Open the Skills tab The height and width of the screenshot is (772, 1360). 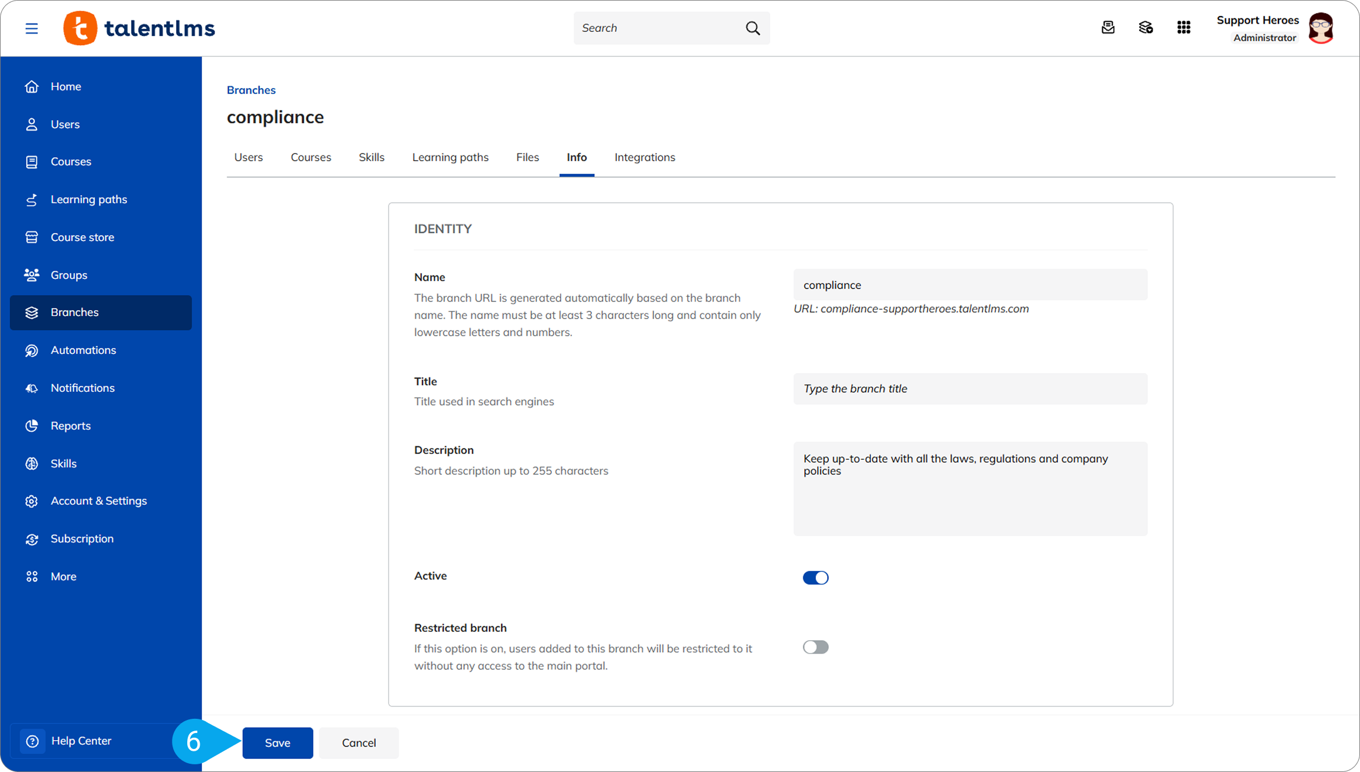(372, 157)
